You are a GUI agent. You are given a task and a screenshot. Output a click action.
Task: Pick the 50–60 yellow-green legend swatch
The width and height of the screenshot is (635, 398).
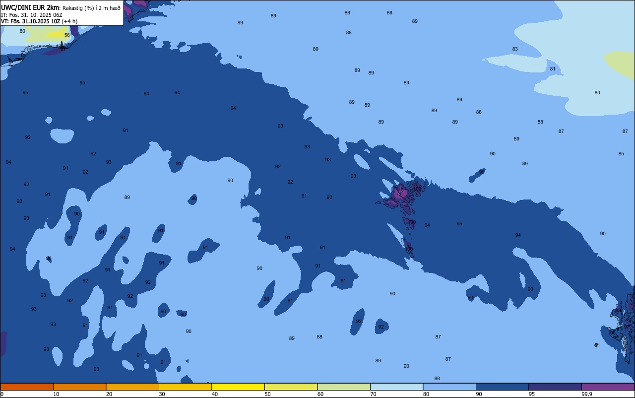291,387
